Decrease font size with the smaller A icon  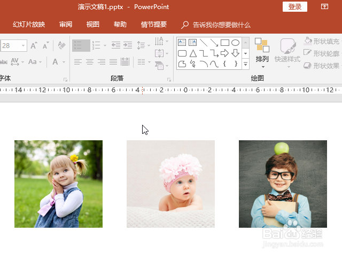tap(45, 45)
